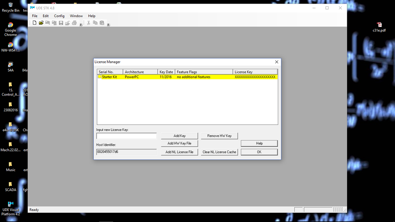Select the PowerPC architecture cell
395x222 pixels.
(x=132, y=77)
